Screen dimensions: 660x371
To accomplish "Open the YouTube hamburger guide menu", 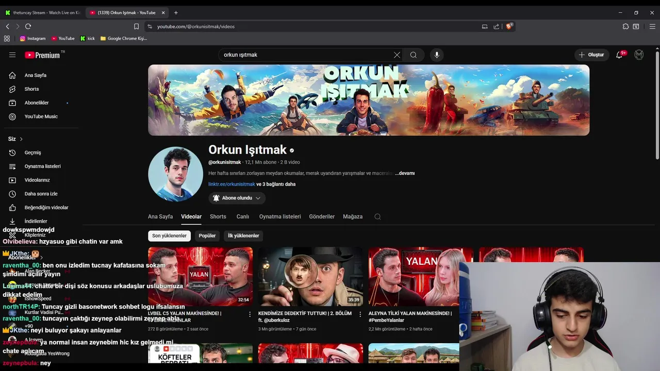I will (x=12, y=55).
